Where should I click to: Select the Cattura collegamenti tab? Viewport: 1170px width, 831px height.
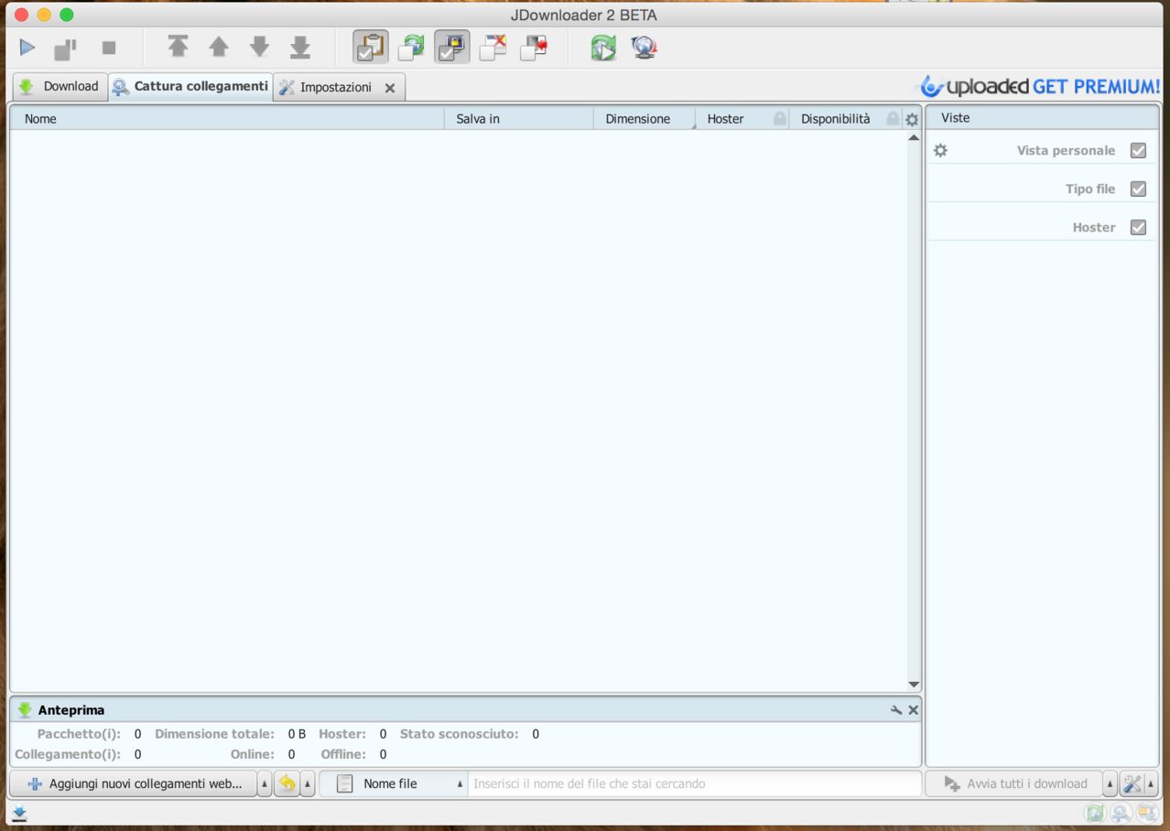(190, 87)
